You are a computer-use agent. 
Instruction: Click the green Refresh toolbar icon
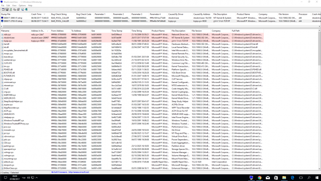[x=11, y=9]
